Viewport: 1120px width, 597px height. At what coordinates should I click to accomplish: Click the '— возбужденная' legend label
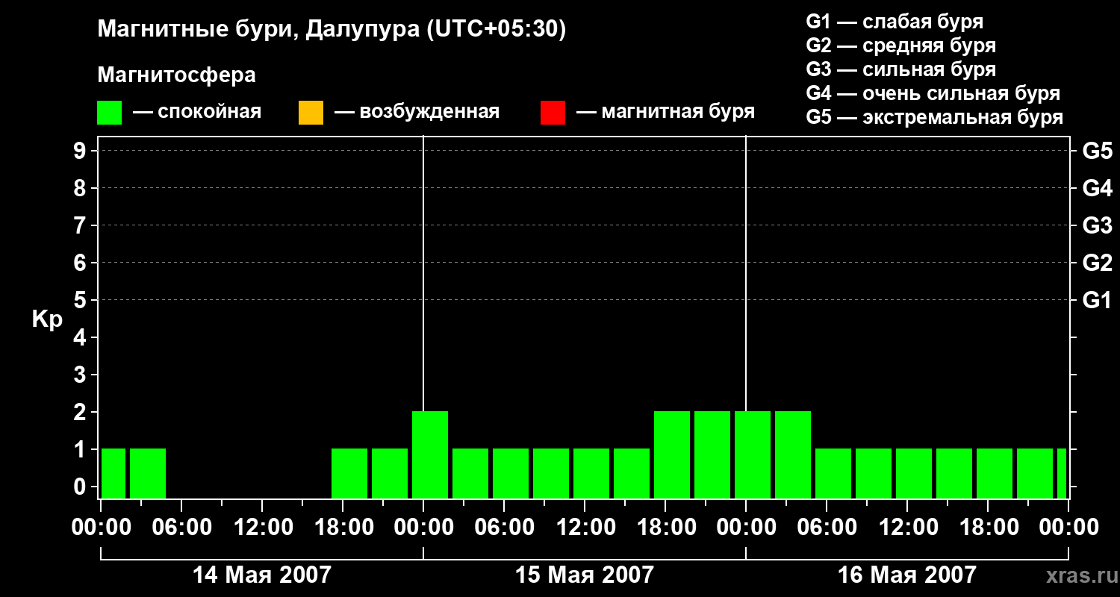417,113
